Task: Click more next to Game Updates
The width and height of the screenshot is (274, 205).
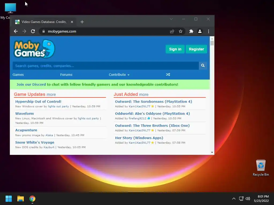Action: click(x=51, y=94)
